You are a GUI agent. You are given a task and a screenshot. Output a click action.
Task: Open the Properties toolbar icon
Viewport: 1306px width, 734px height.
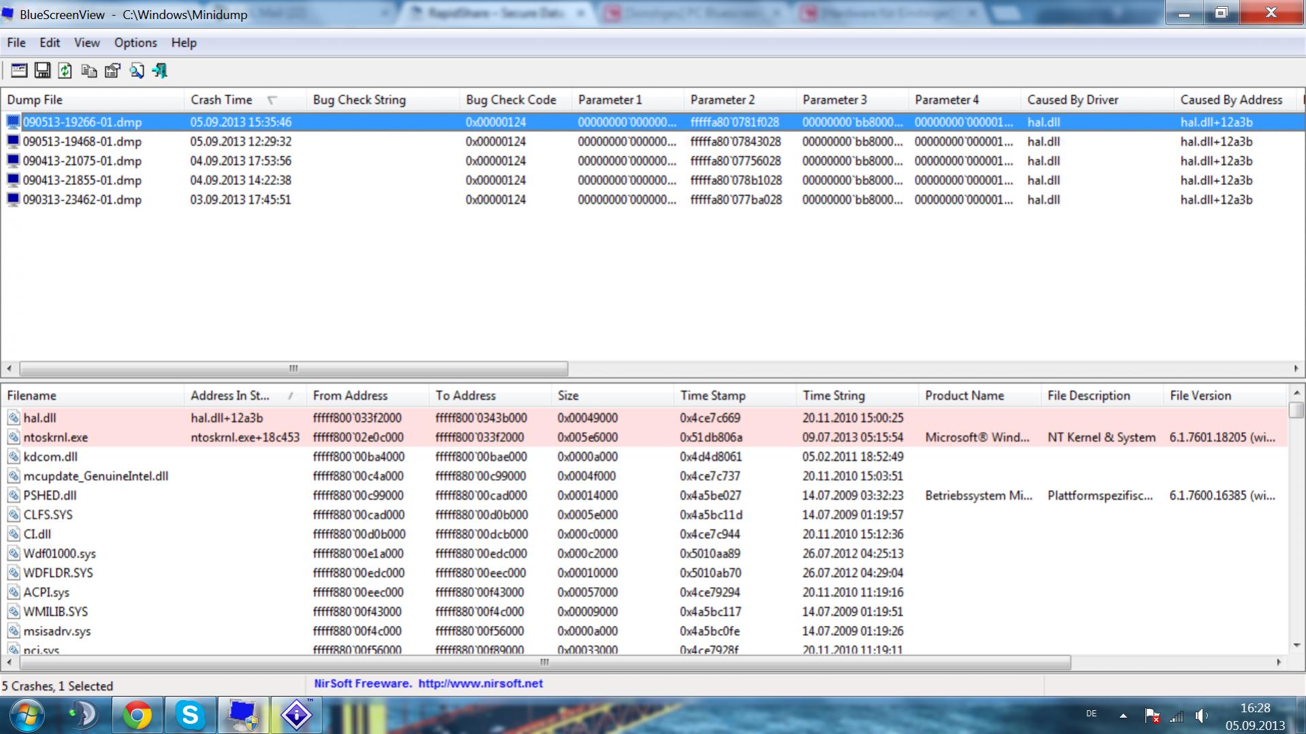(112, 70)
